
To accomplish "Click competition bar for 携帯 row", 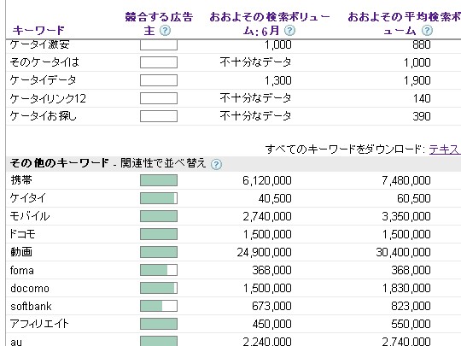I will pyautogui.click(x=159, y=180).
